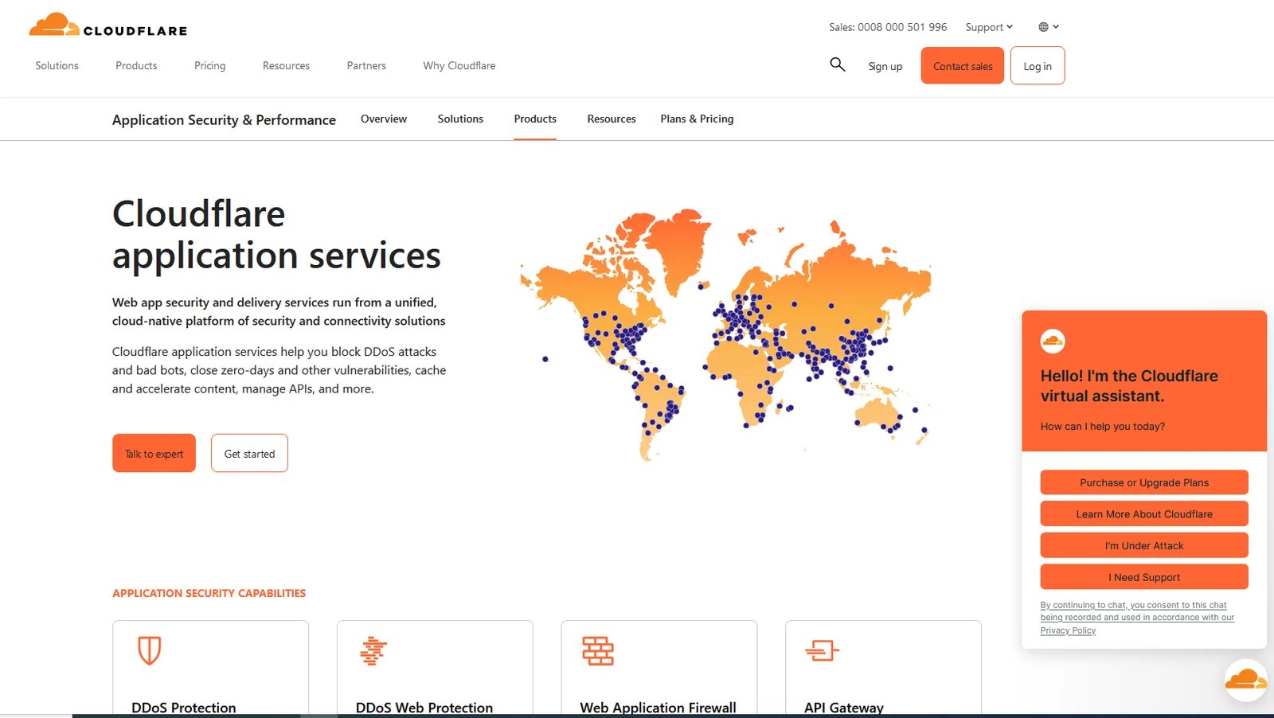Image resolution: width=1274 pixels, height=718 pixels.
Task: Open the Privacy Policy link in chat
Action: click(1068, 630)
